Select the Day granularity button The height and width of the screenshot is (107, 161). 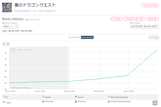[156, 37]
